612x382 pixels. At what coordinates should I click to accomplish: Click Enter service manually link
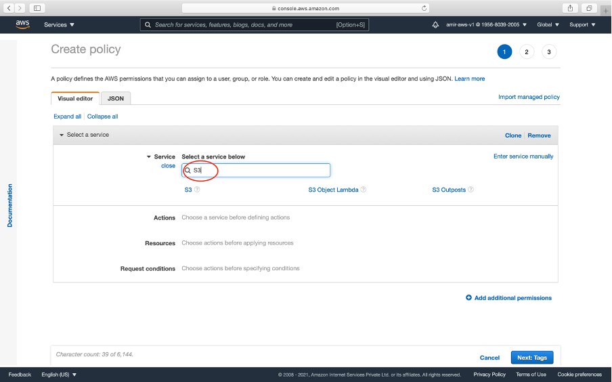(523, 156)
